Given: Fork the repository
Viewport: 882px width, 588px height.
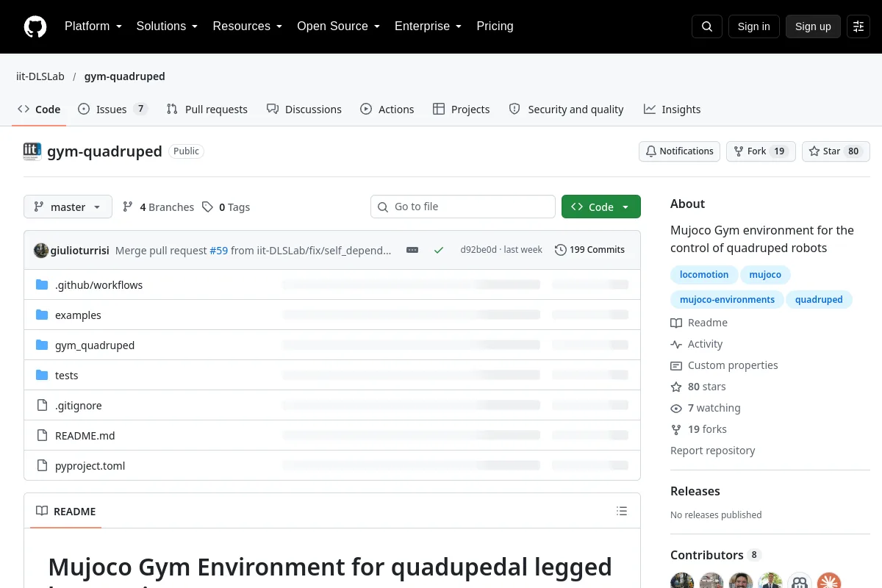Looking at the screenshot, I should [761, 151].
